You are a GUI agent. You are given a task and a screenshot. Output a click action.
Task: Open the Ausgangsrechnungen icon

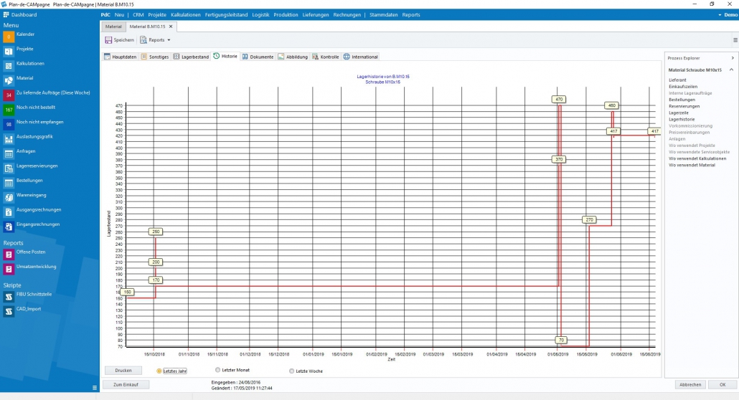tap(9, 212)
